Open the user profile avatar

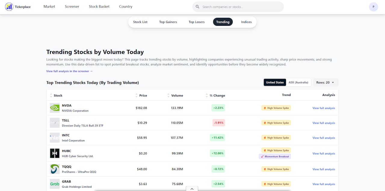click(373, 7)
